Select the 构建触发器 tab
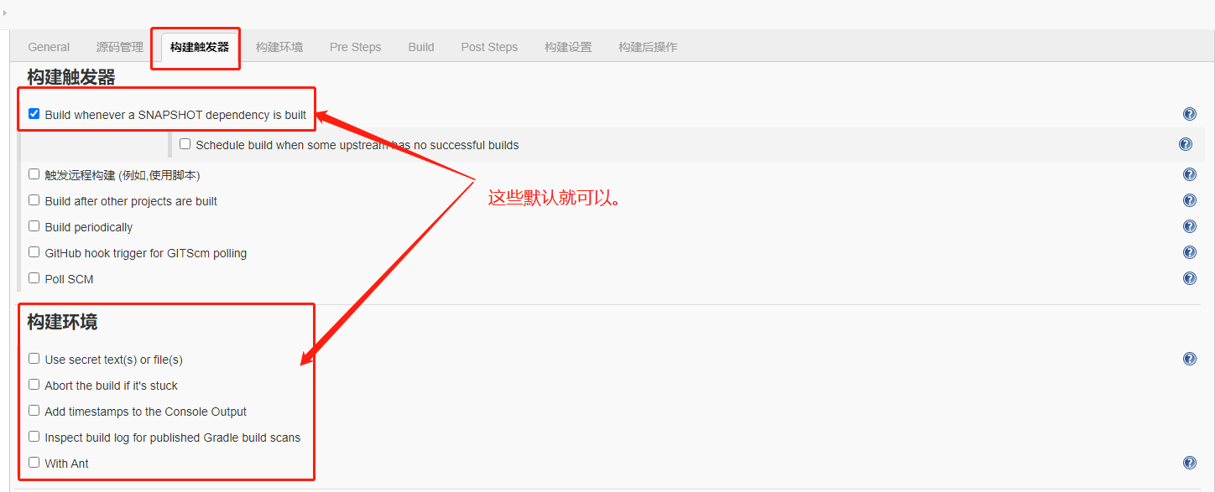The height and width of the screenshot is (492, 1215). coord(199,47)
